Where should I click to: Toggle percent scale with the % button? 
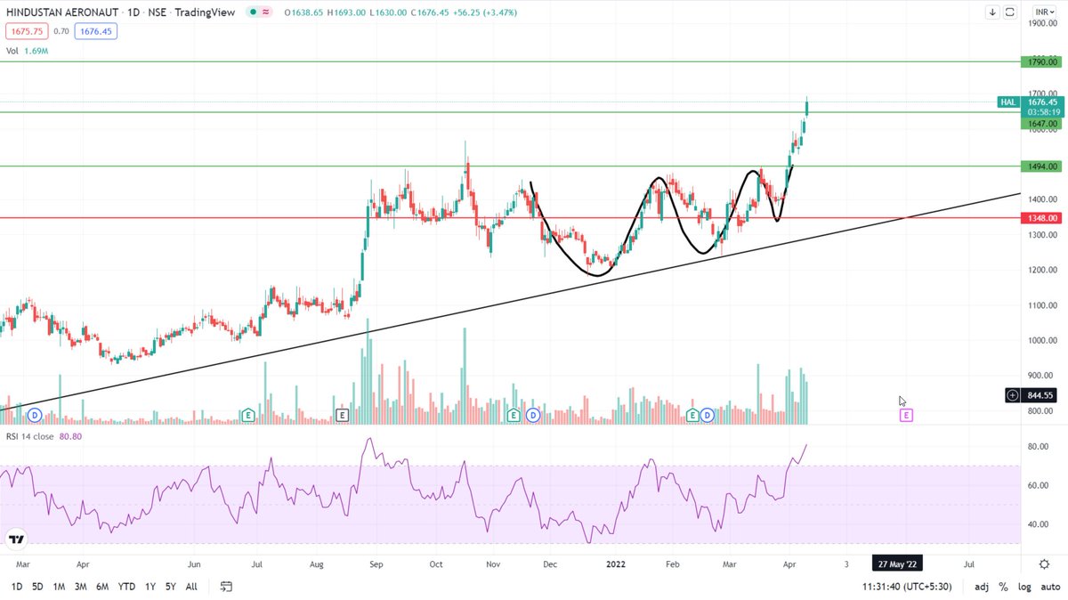point(1003,587)
